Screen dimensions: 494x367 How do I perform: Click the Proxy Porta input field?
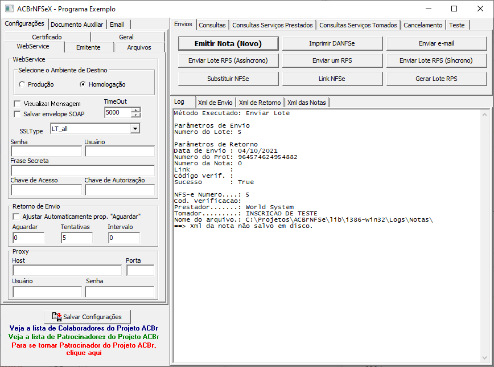coord(140,271)
